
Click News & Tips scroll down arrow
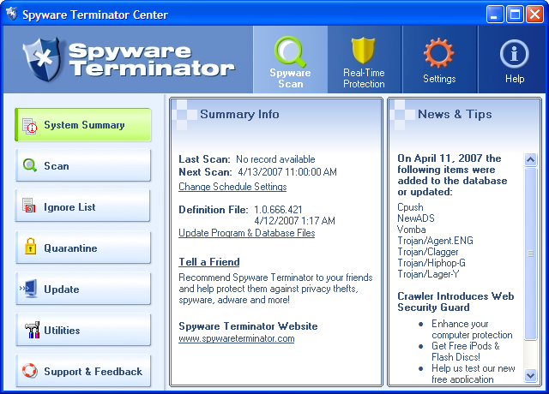[x=530, y=375]
